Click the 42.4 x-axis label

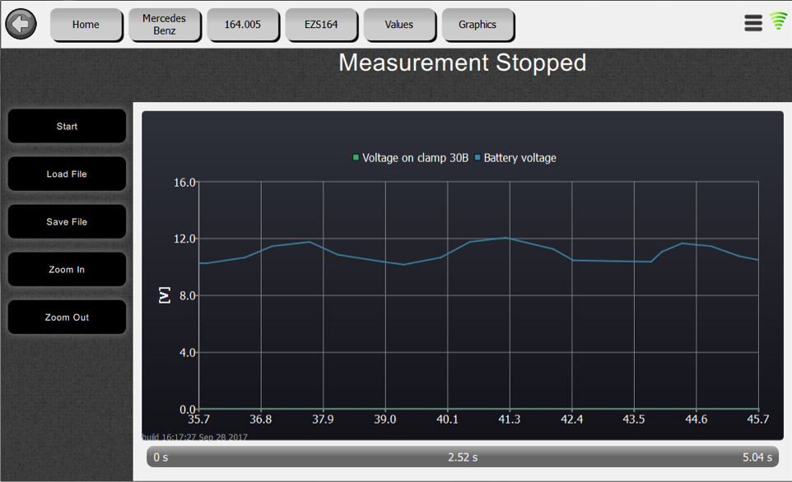pyautogui.click(x=572, y=419)
